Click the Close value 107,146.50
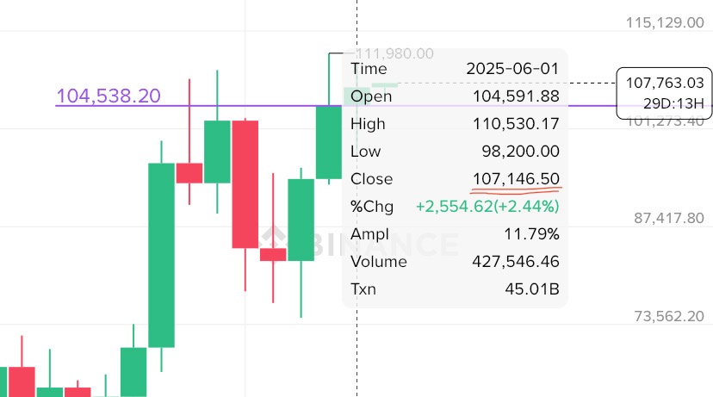The image size is (713, 397). coord(516,179)
